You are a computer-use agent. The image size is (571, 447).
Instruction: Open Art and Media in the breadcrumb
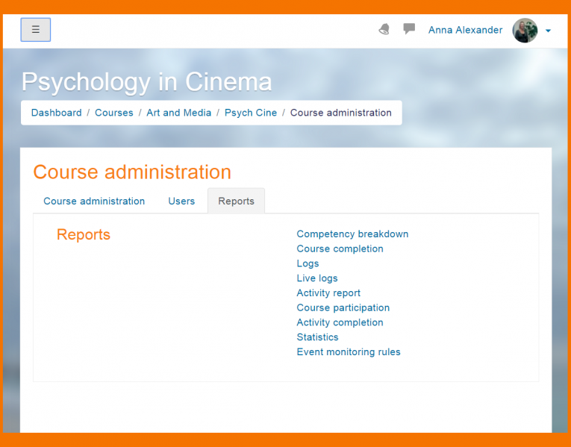tap(179, 113)
